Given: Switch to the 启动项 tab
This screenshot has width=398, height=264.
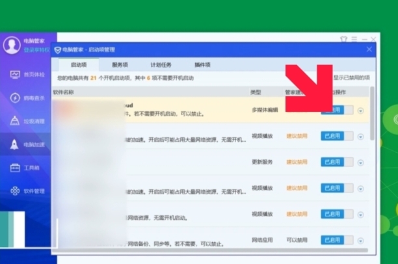Looking at the screenshot, I should point(79,65).
